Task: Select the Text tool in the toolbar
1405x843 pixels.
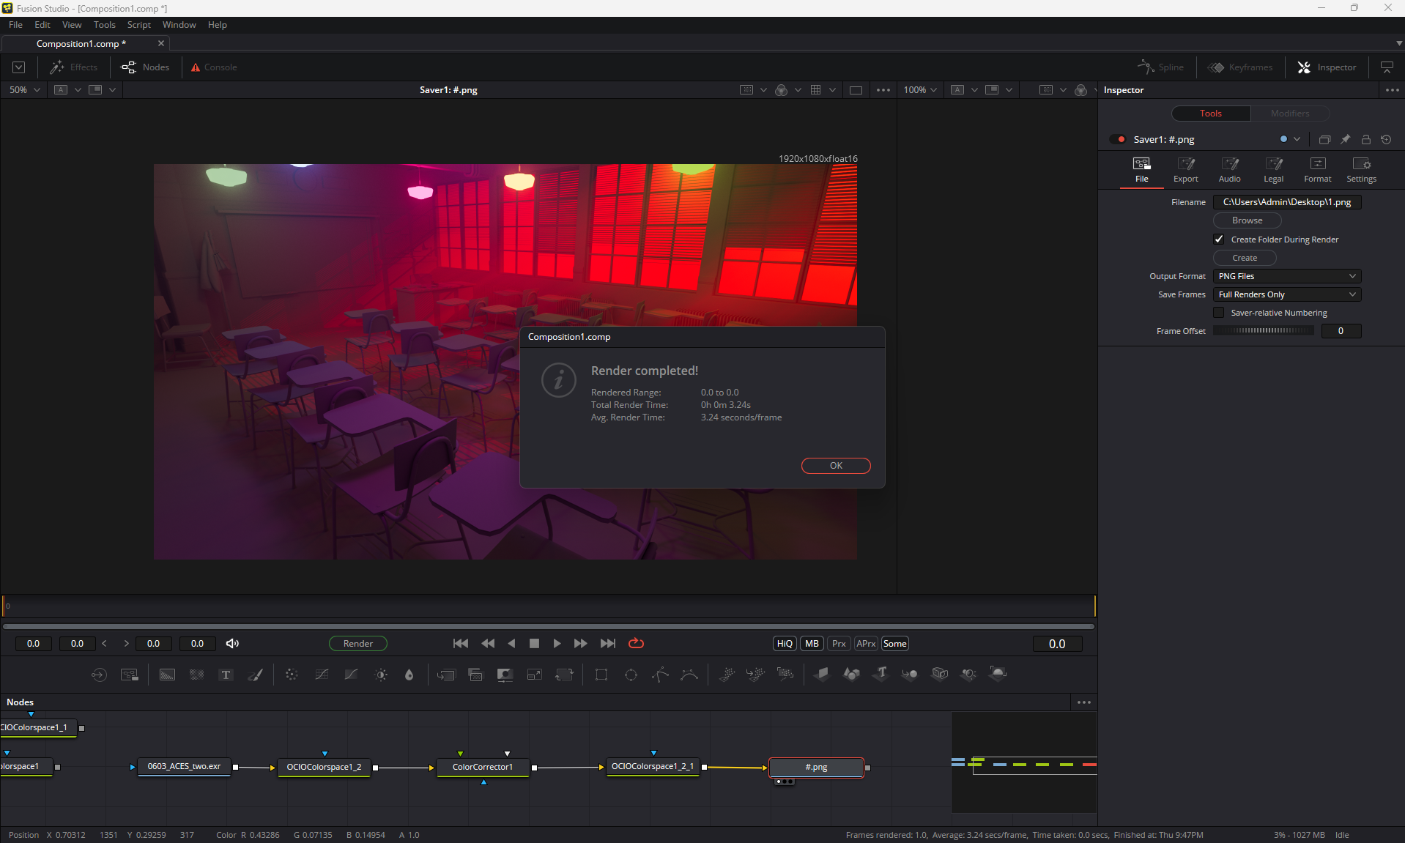Action: (x=226, y=675)
